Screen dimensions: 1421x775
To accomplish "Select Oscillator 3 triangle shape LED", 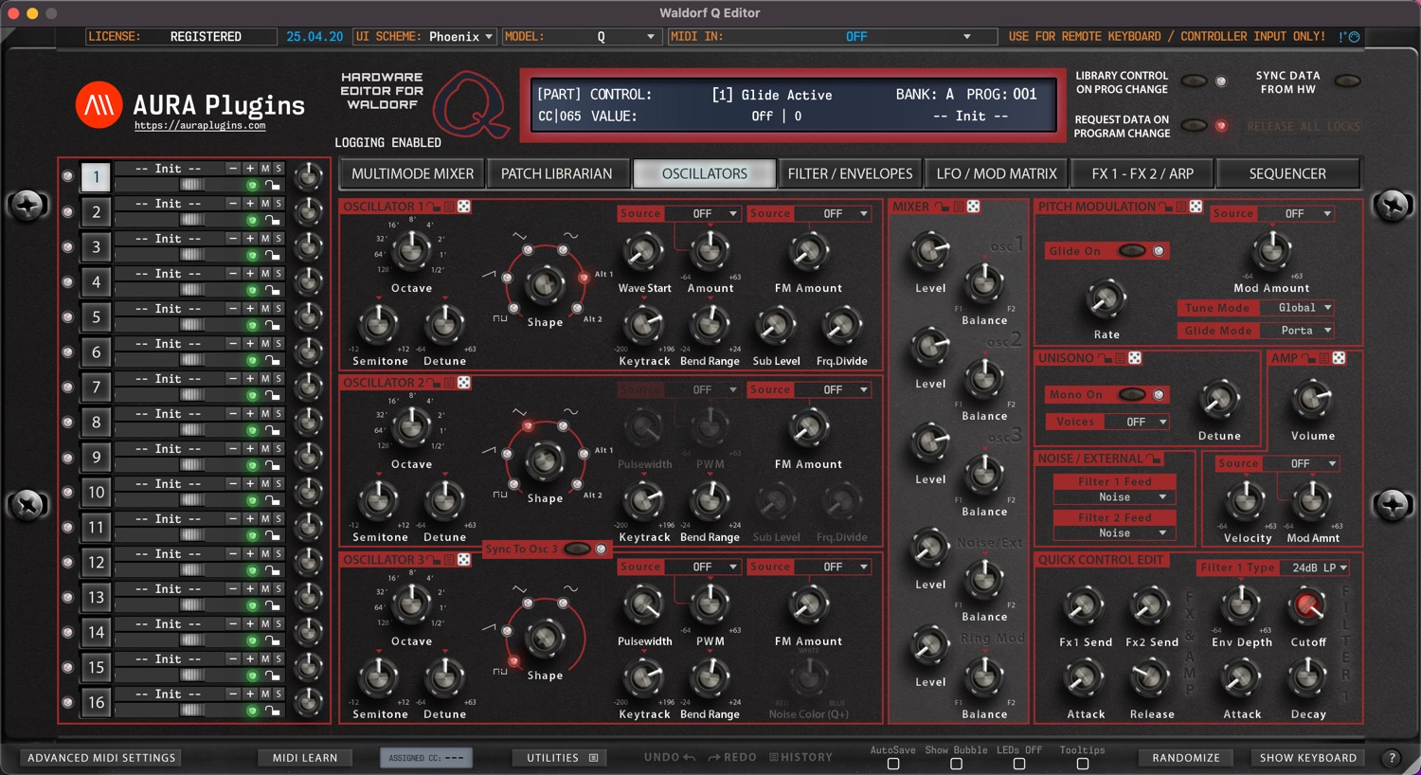I will point(528,604).
